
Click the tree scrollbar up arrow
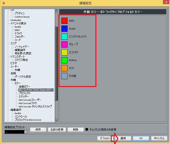(56, 11)
